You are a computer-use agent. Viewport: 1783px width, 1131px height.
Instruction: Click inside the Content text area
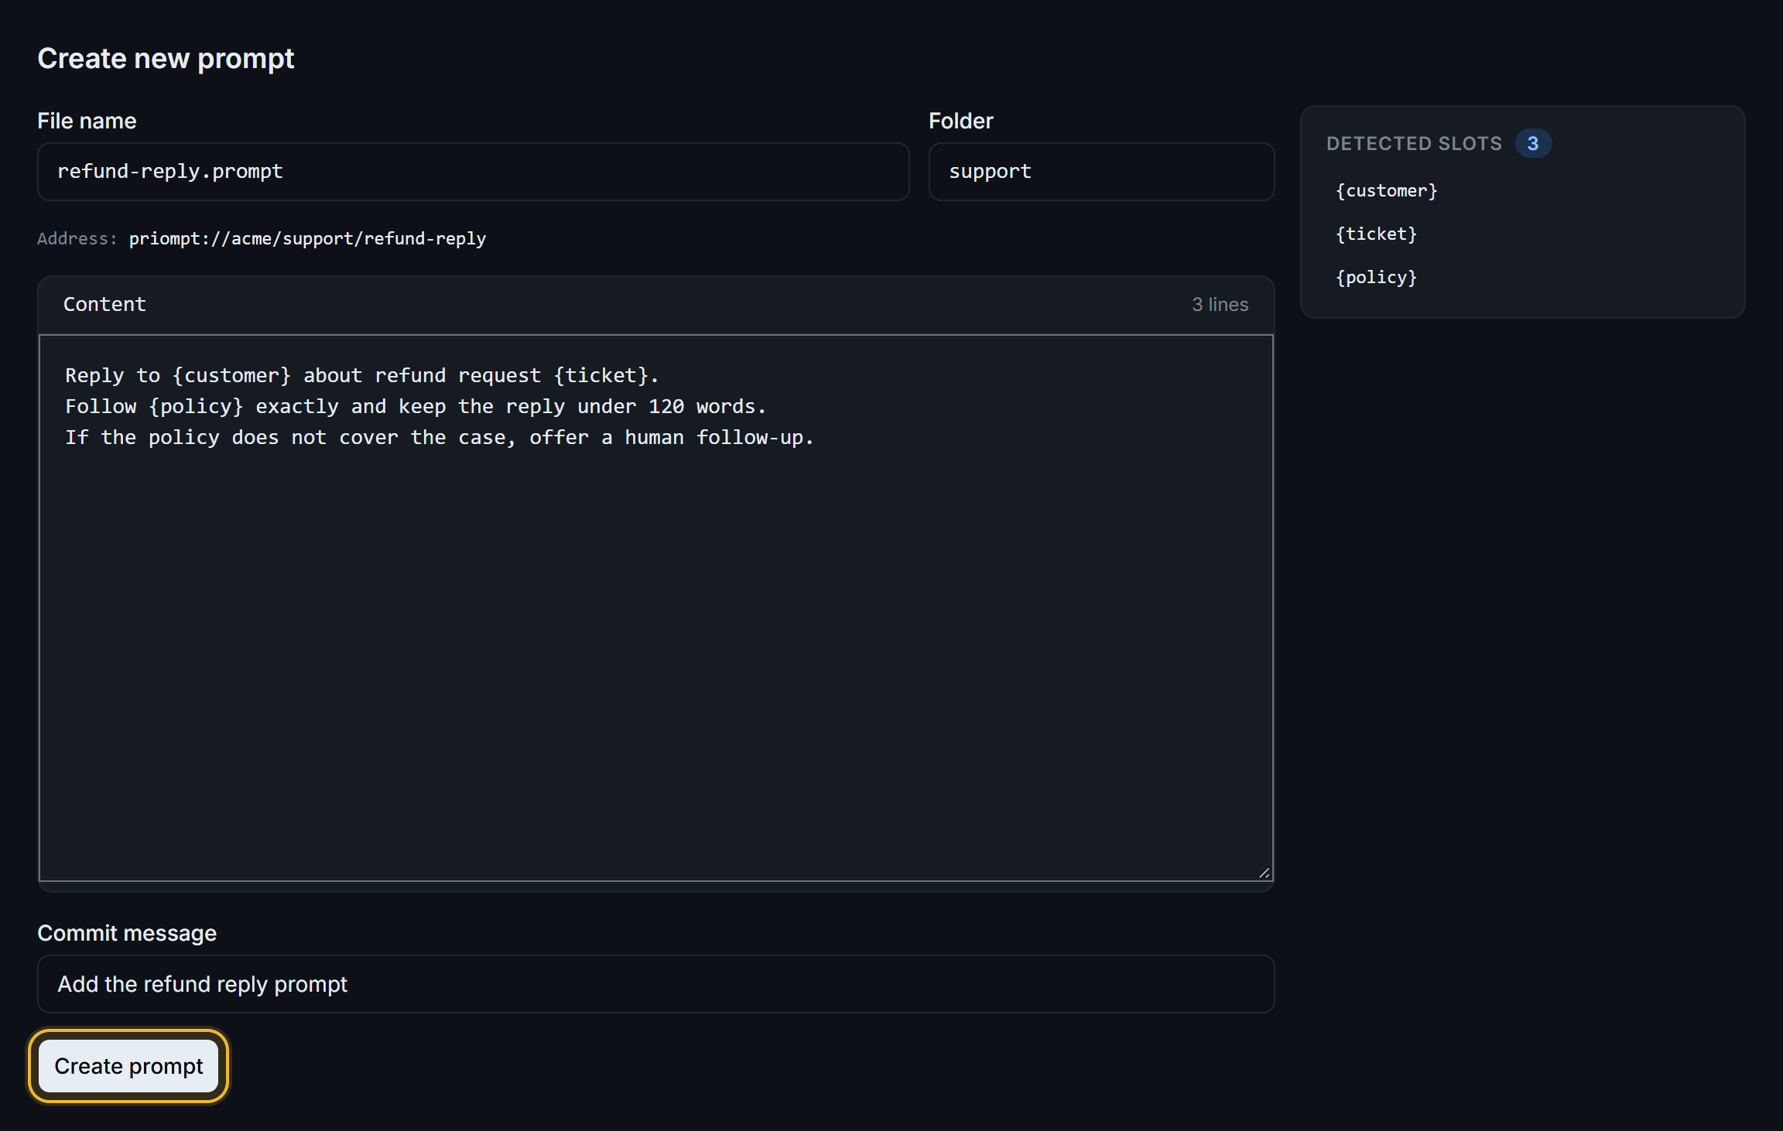click(655, 608)
